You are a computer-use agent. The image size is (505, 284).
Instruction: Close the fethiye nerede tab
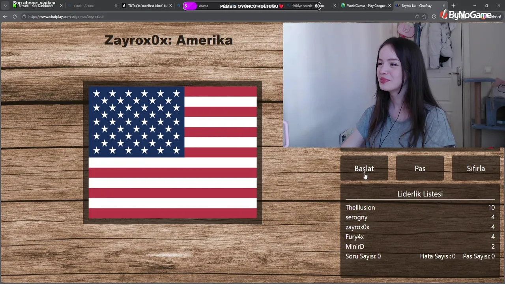click(x=335, y=6)
